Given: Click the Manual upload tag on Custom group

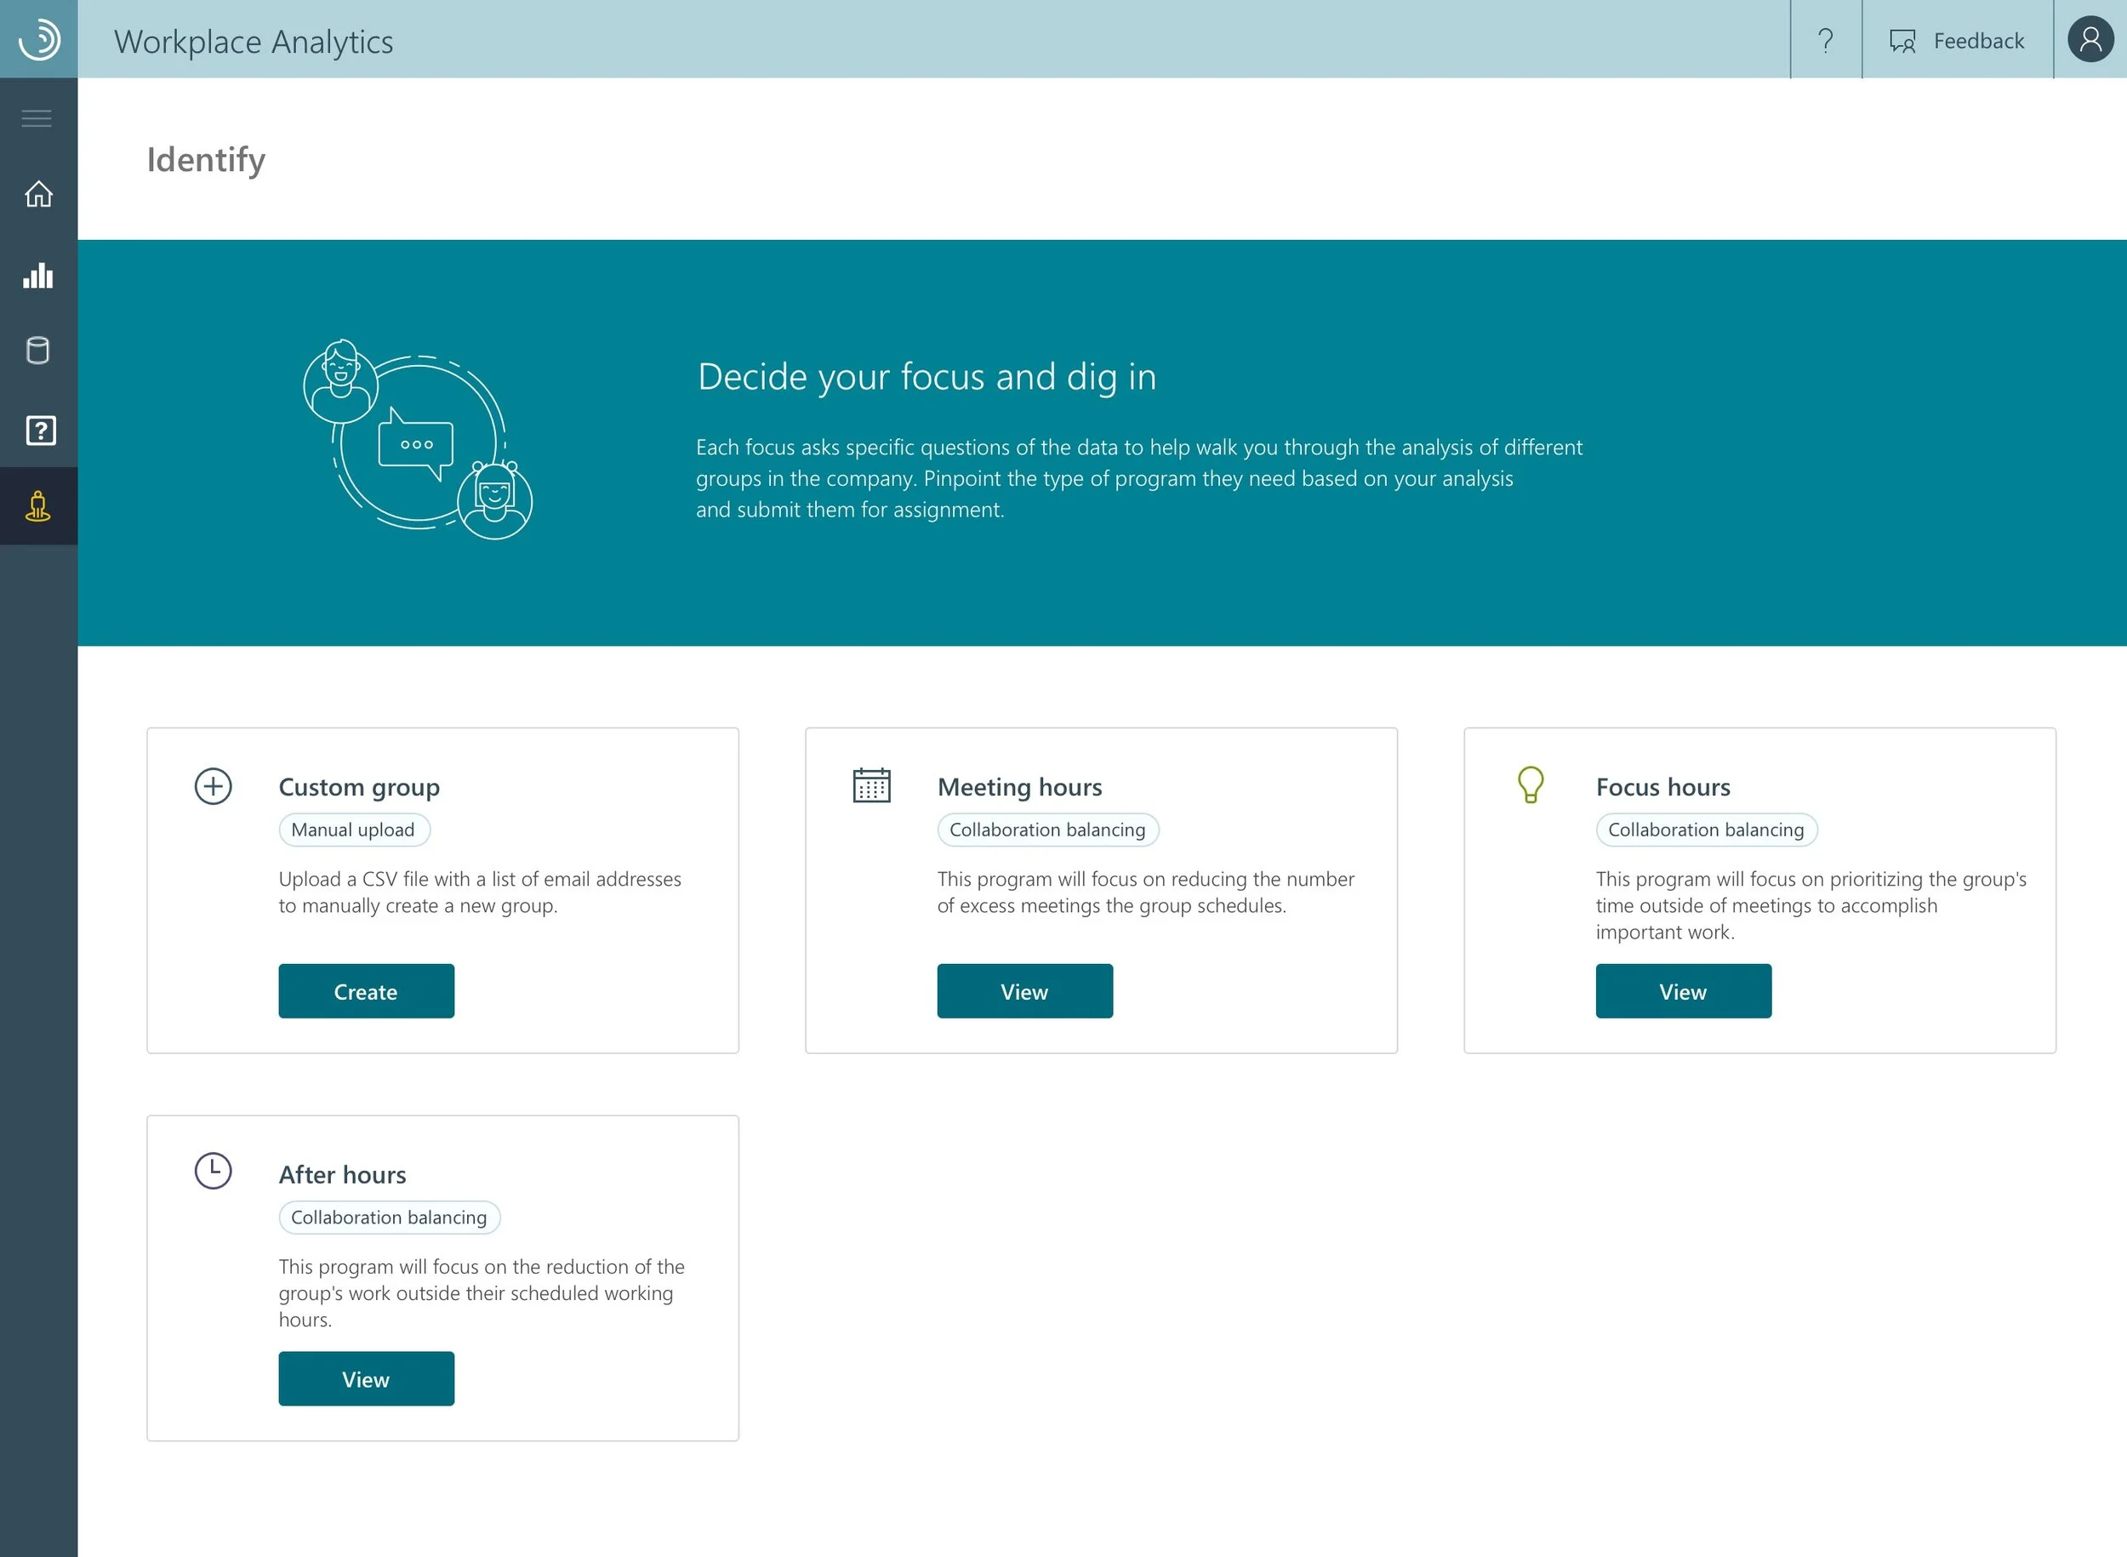Looking at the screenshot, I should pyautogui.click(x=353, y=830).
